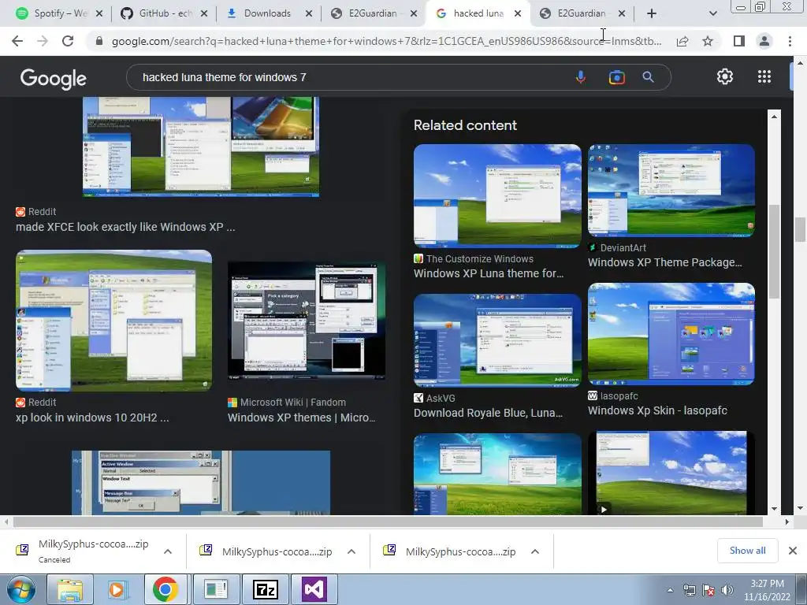Expand options for the second MilkySyphus download

[x=351, y=551]
